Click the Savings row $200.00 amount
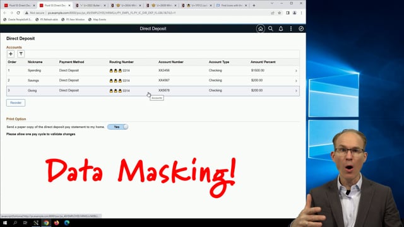Image resolution: width=404 pixels, height=227 pixels. click(x=257, y=80)
